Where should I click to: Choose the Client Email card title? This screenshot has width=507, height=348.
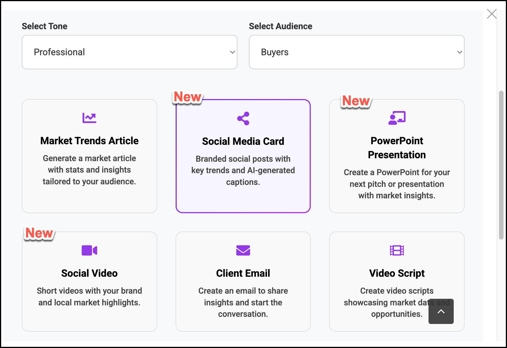(243, 273)
